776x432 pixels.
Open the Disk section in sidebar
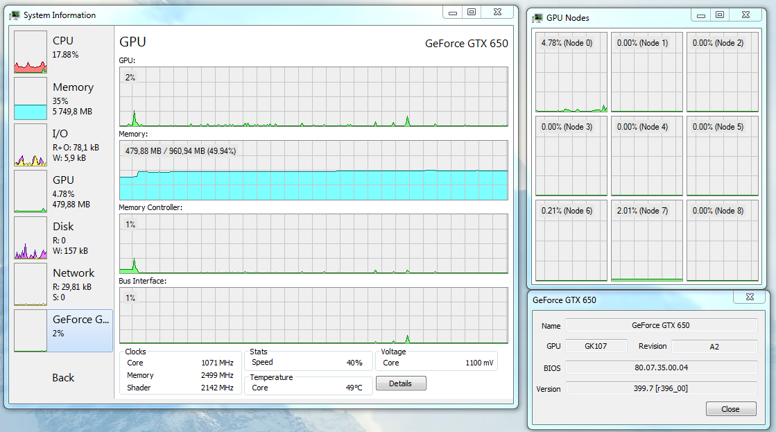tap(63, 238)
